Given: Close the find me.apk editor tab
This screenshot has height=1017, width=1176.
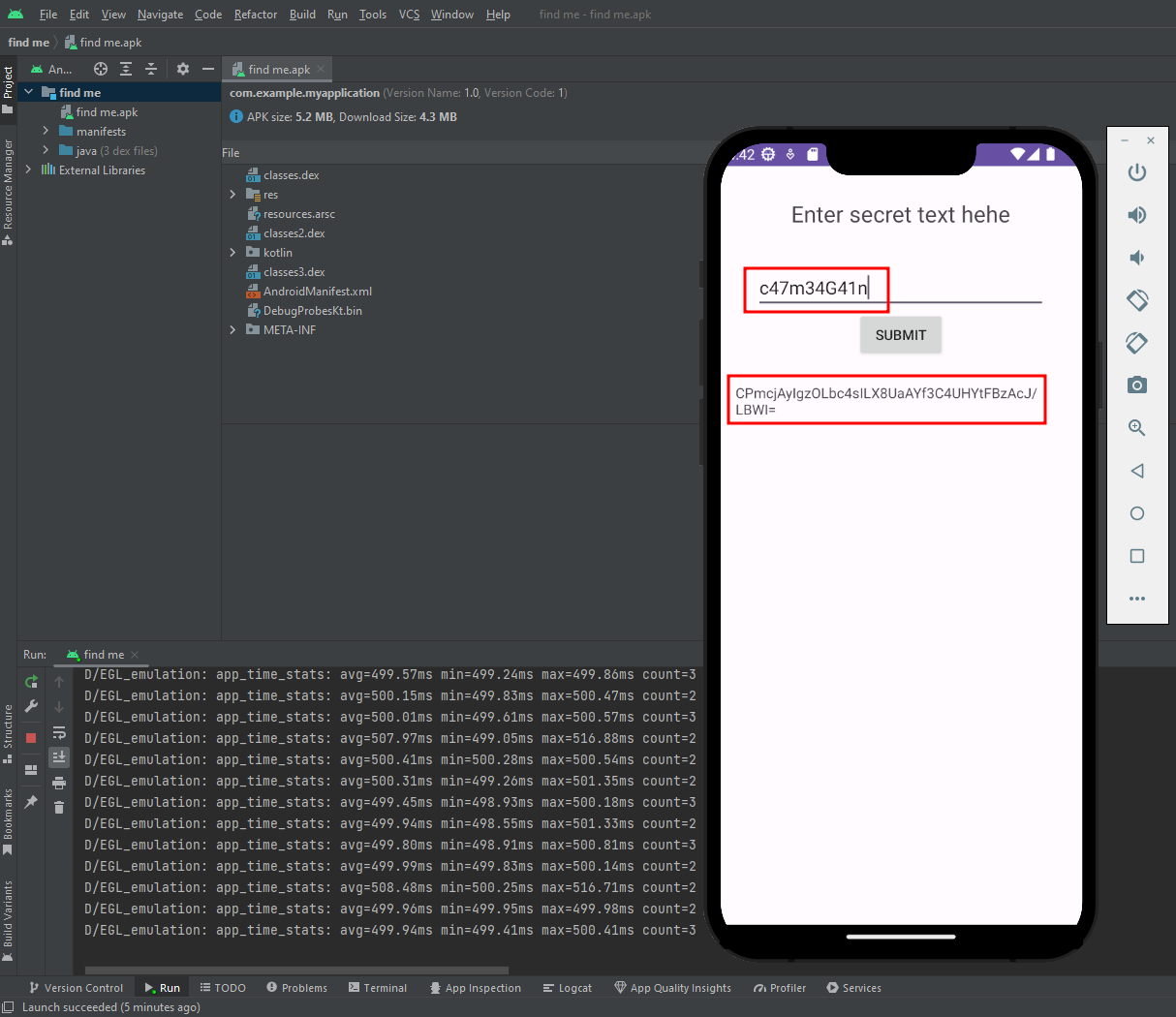Looking at the screenshot, I should 321,69.
